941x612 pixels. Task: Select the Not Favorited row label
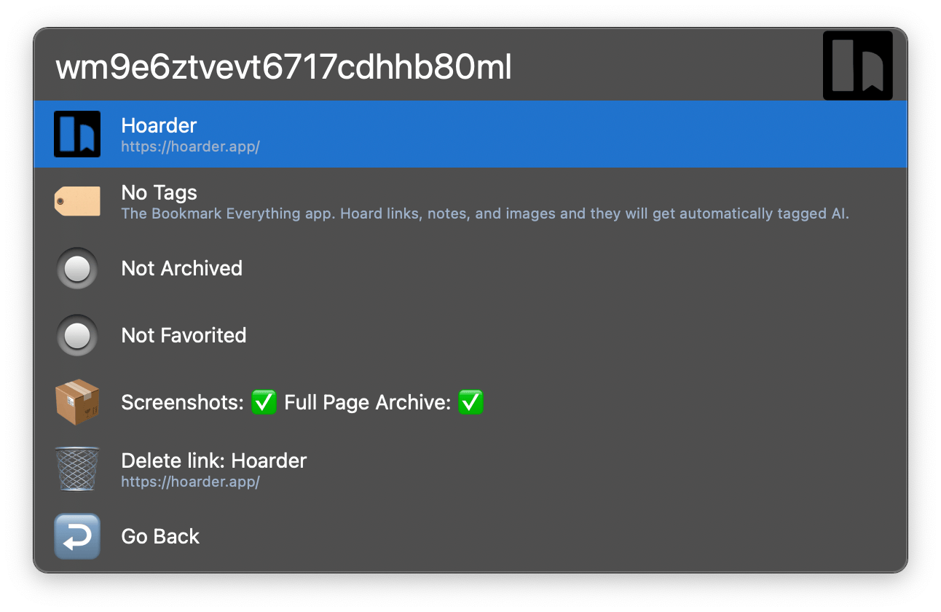(x=184, y=335)
